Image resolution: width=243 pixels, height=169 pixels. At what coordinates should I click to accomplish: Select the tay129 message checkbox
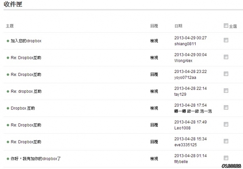[226, 91]
